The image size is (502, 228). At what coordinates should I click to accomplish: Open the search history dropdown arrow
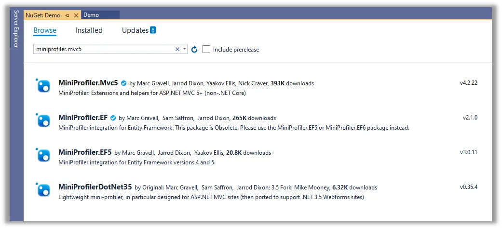pyautogui.click(x=185, y=49)
